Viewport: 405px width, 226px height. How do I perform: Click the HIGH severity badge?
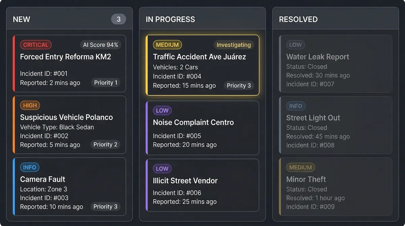point(30,105)
